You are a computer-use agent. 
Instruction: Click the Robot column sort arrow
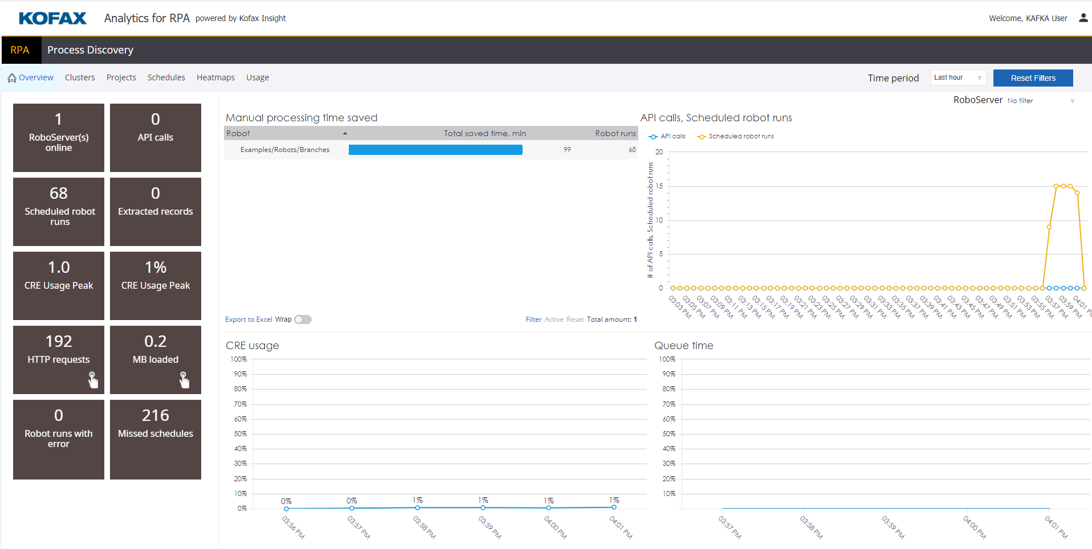coord(345,133)
